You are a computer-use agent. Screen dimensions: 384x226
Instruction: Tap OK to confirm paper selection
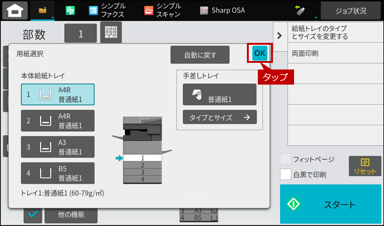(260, 53)
